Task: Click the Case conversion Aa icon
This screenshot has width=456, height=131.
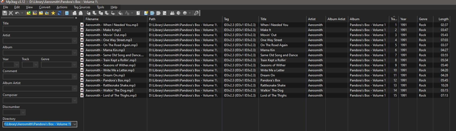Action: [127, 13]
